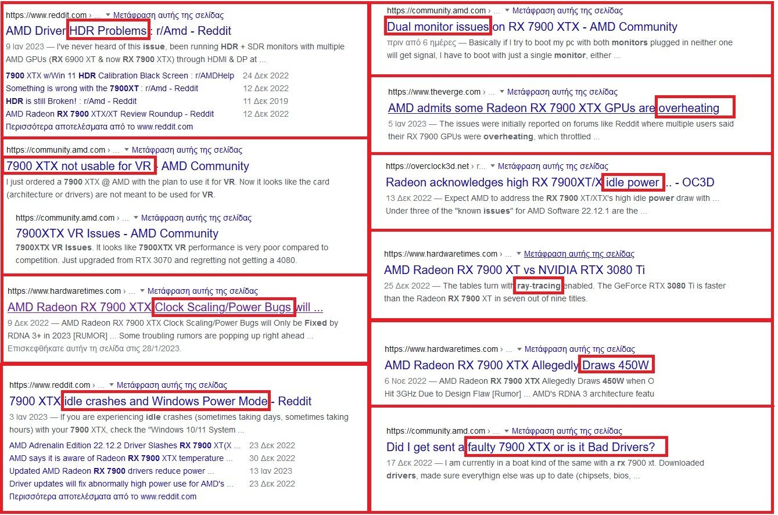Open 'AMD Driver HDR Problems : r/Amd - Reddit' result
Image resolution: width=778 pixels, height=515 pixels.
point(119,31)
